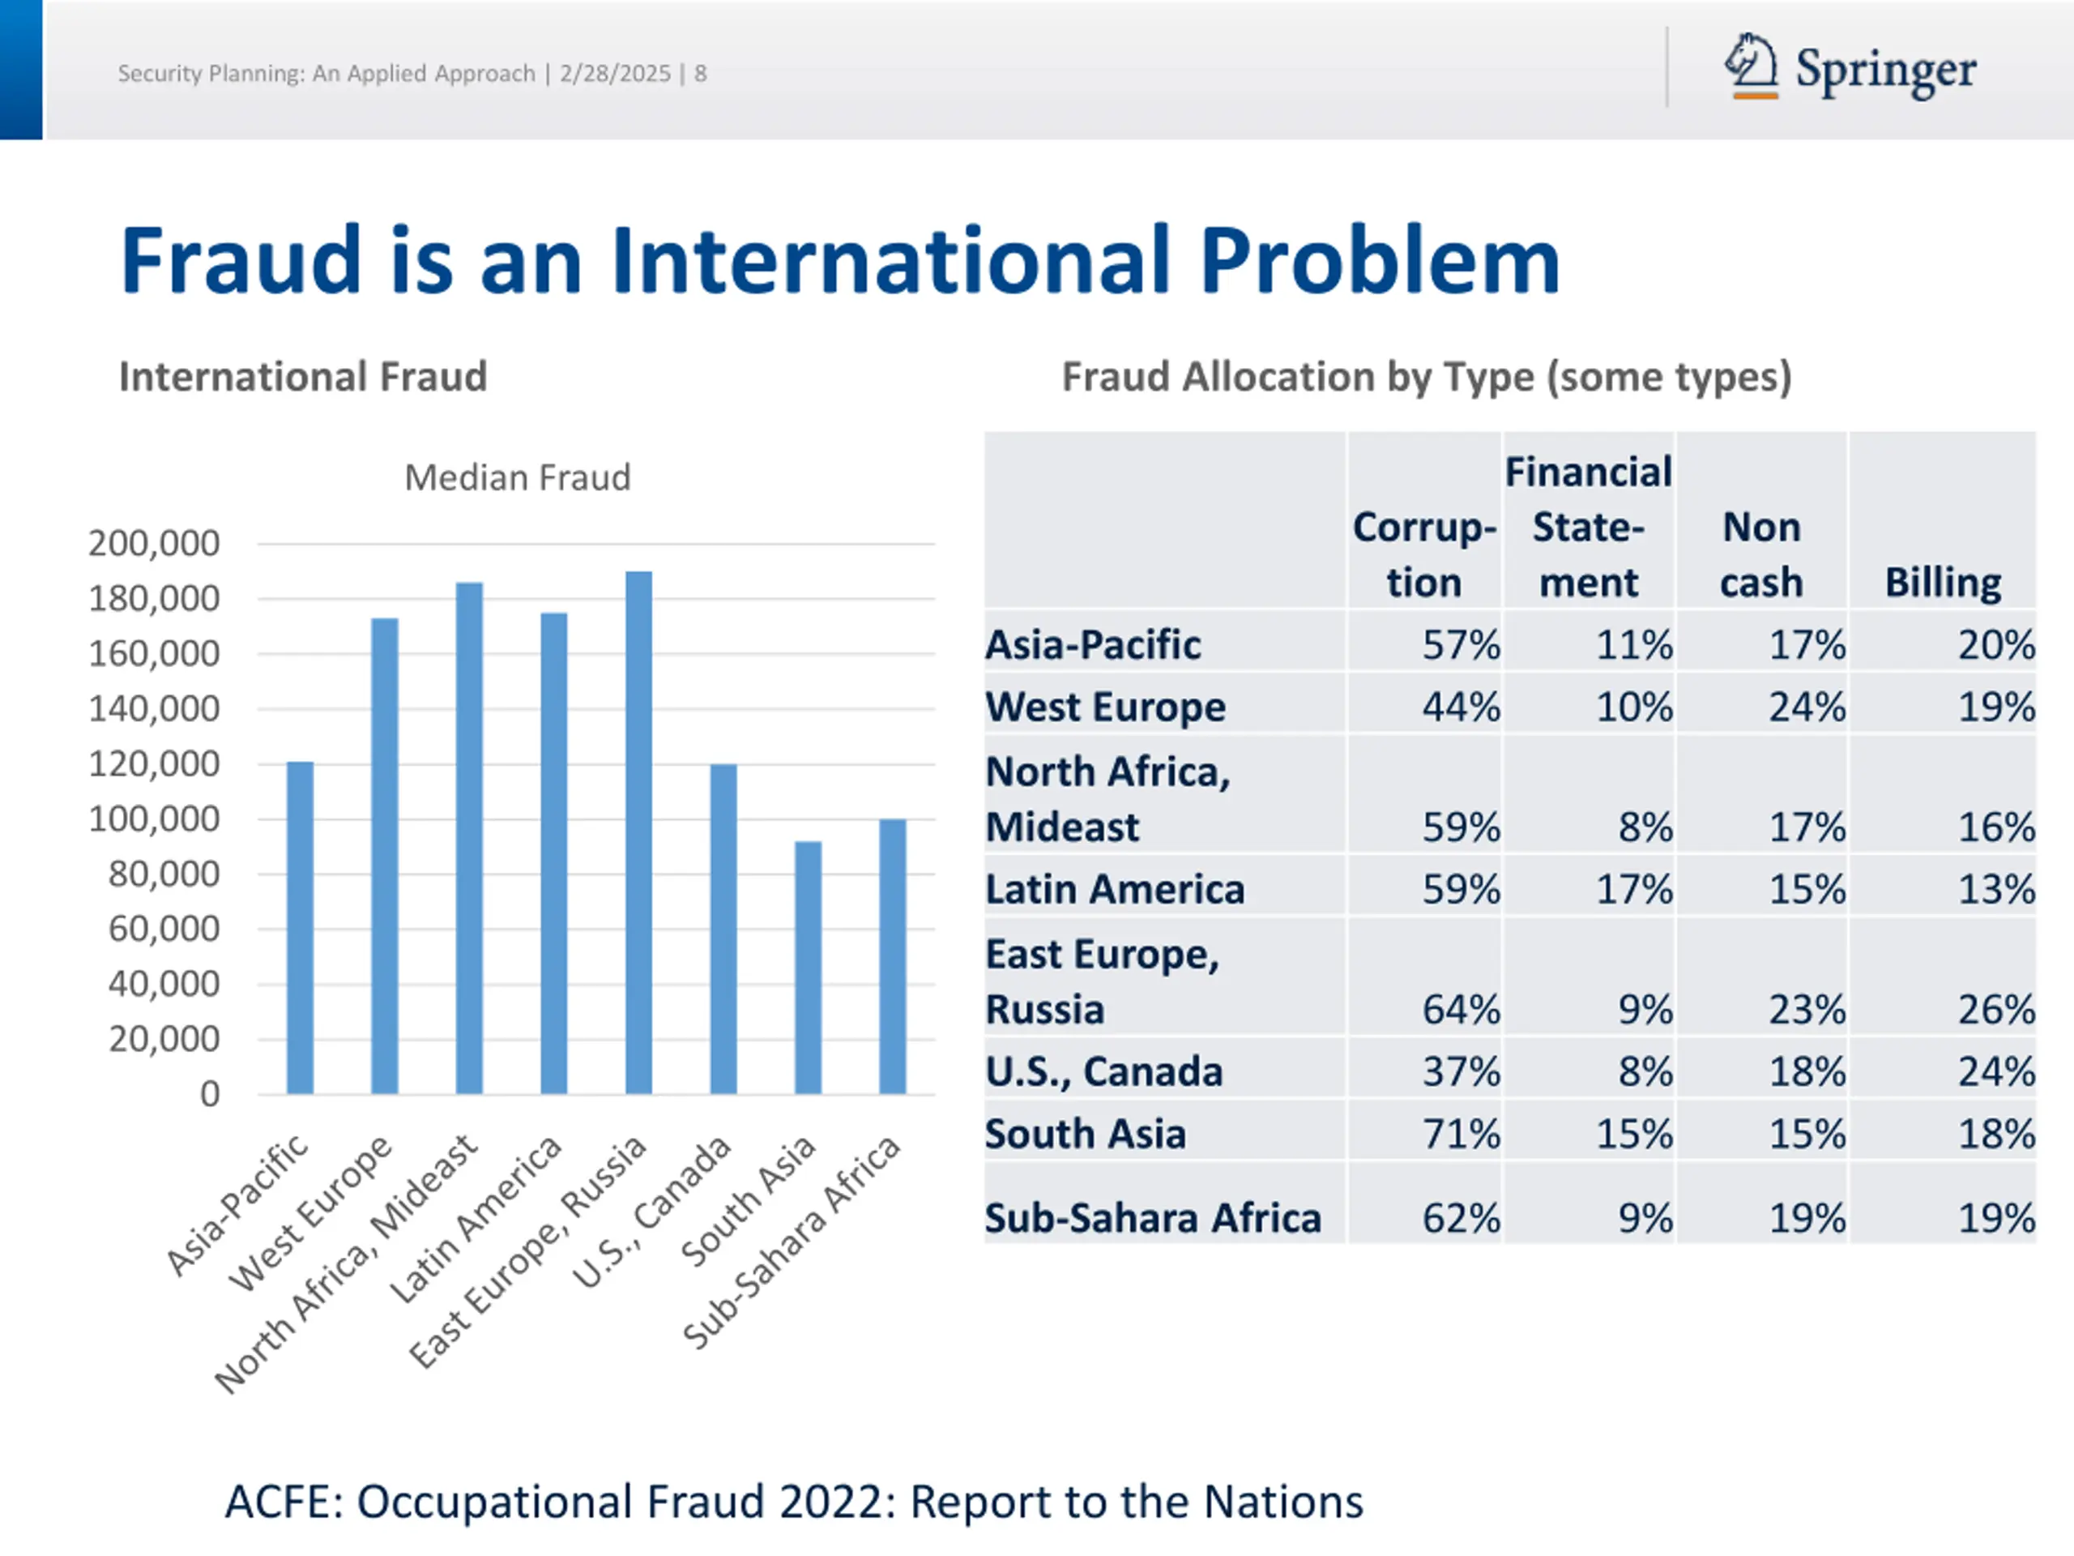Click the ACFE Occupational Fraud 2022 citation

pos(794,1502)
